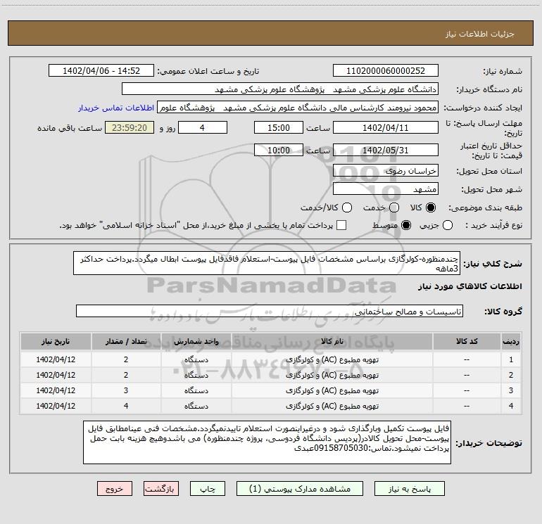Click the تاریخ نیاز column header
This screenshot has width=542, height=524.
tap(56, 341)
